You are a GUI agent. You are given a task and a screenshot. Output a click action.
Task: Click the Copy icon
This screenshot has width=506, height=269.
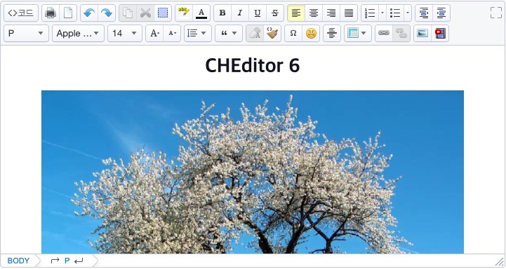point(128,13)
